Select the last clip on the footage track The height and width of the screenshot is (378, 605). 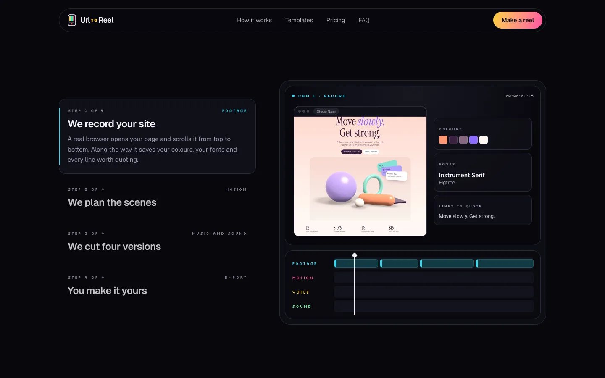pyautogui.click(x=505, y=263)
